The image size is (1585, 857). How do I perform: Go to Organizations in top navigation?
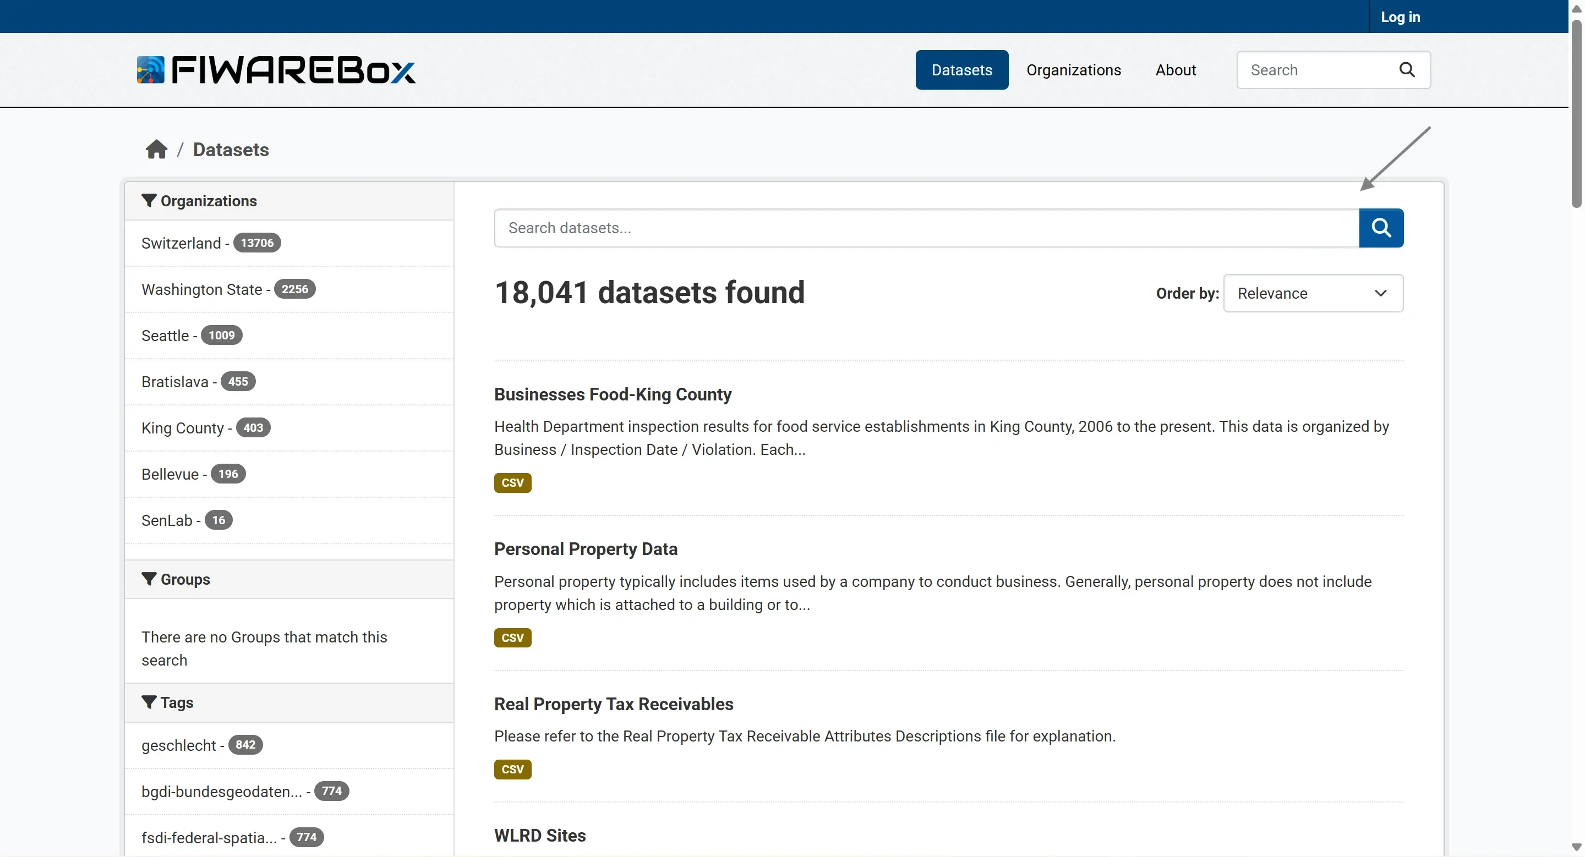coord(1073,70)
